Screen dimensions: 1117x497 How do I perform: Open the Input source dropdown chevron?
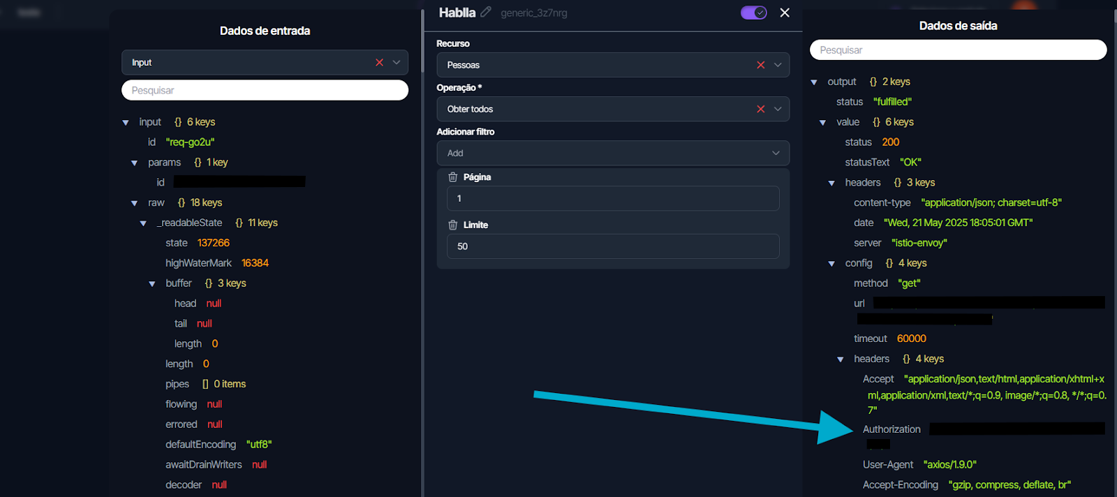[x=397, y=62]
